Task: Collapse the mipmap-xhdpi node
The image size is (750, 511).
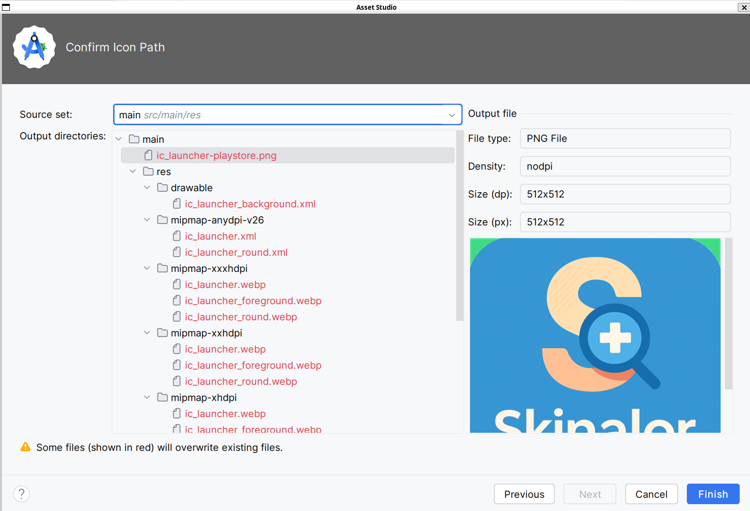Action: click(147, 398)
